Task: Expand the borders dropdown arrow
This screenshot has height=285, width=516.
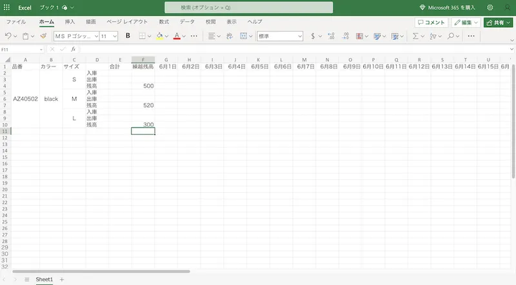Action: point(149,36)
